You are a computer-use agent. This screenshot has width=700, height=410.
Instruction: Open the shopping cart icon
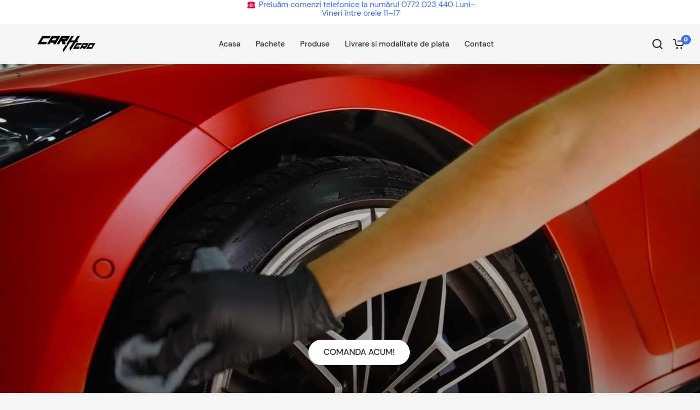point(678,44)
